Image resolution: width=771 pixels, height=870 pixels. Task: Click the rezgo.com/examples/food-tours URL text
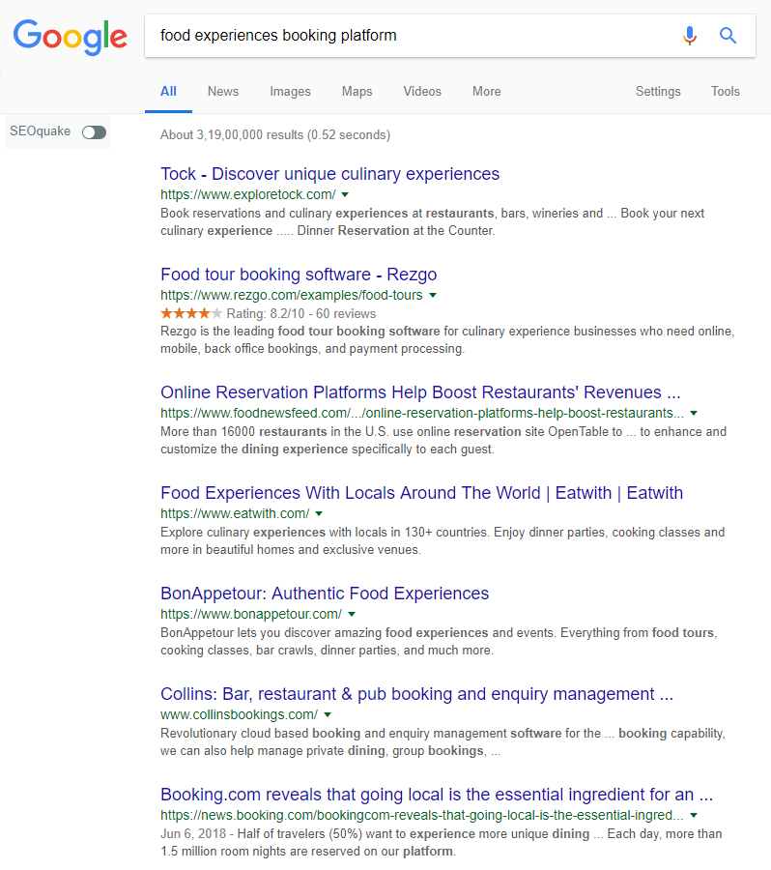291,295
